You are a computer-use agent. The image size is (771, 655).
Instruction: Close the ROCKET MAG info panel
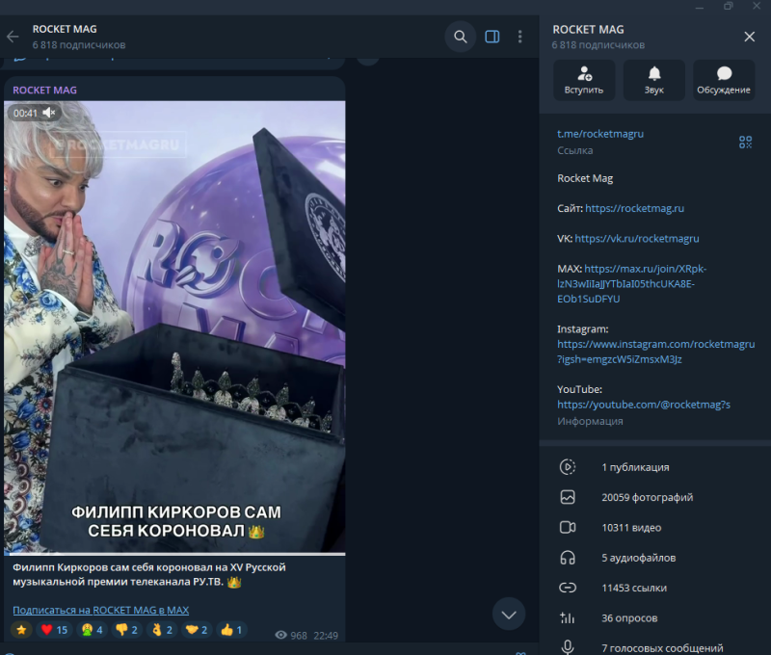click(x=750, y=37)
